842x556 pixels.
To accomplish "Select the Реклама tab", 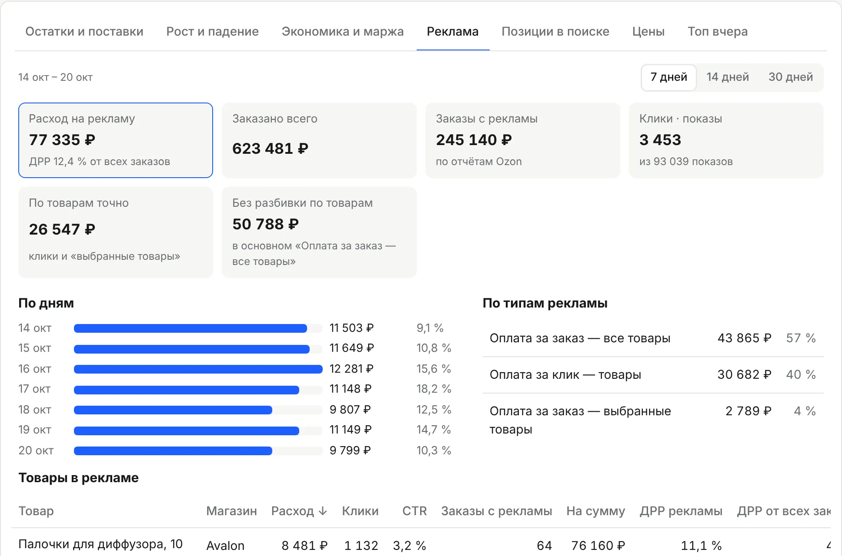I will [453, 32].
